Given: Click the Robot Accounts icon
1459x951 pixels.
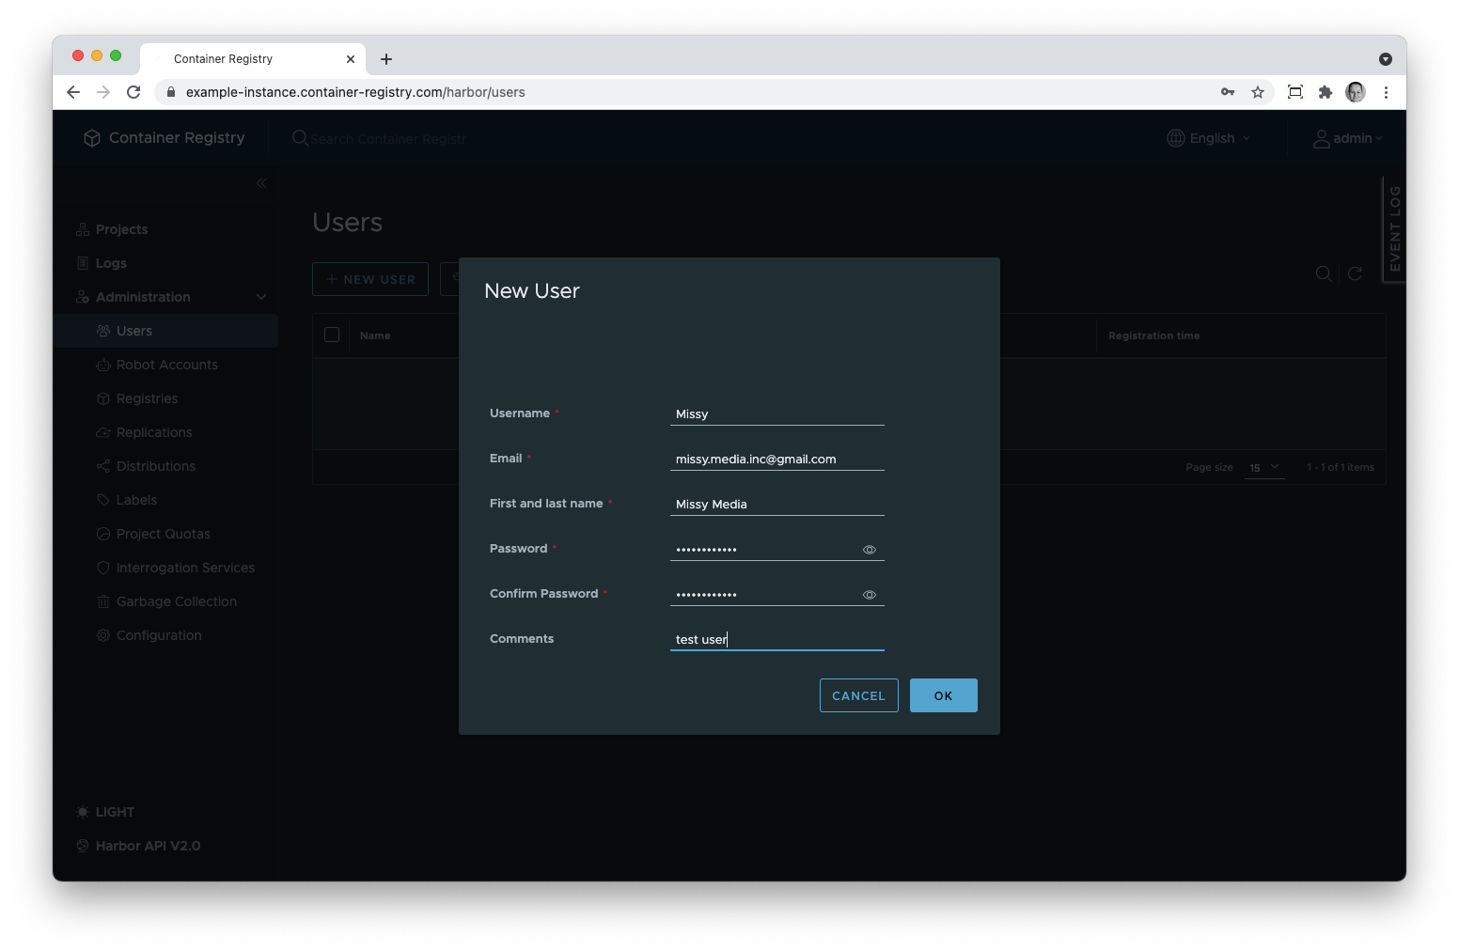Looking at the screenshot, I should click(103, 365).
